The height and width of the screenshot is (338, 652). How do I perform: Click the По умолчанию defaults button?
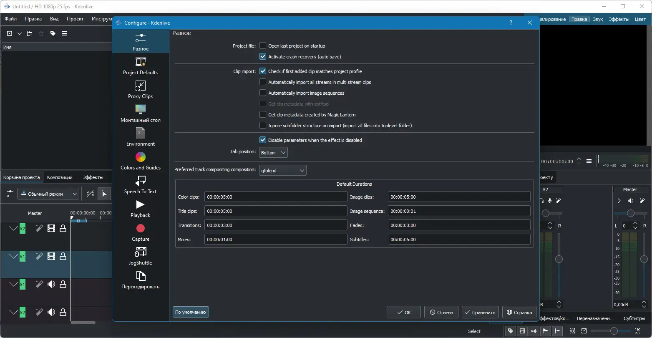(191, 312)
